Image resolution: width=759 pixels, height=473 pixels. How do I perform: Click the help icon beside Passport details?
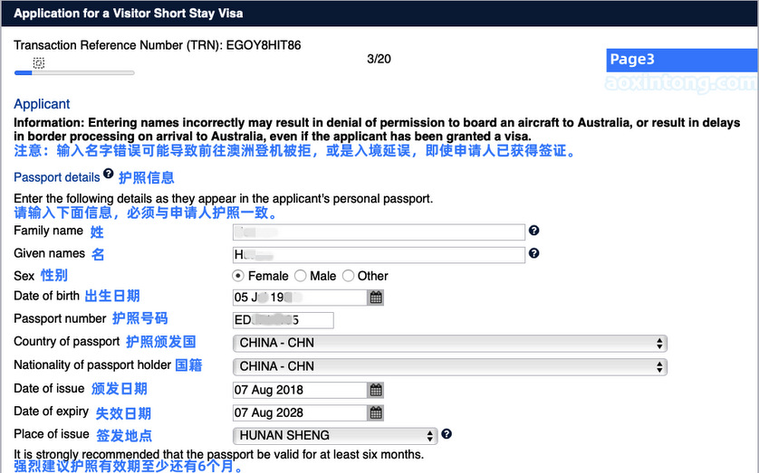click(x=109, y=174)
